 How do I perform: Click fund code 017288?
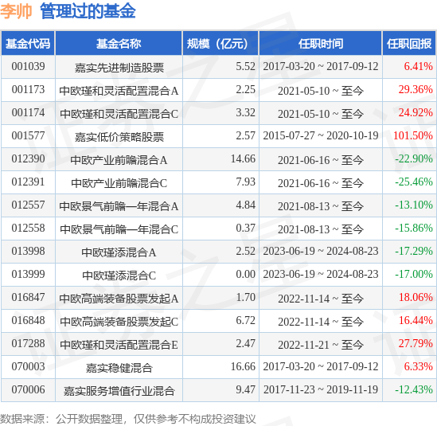pyautogui.click(x=28, y=343)
